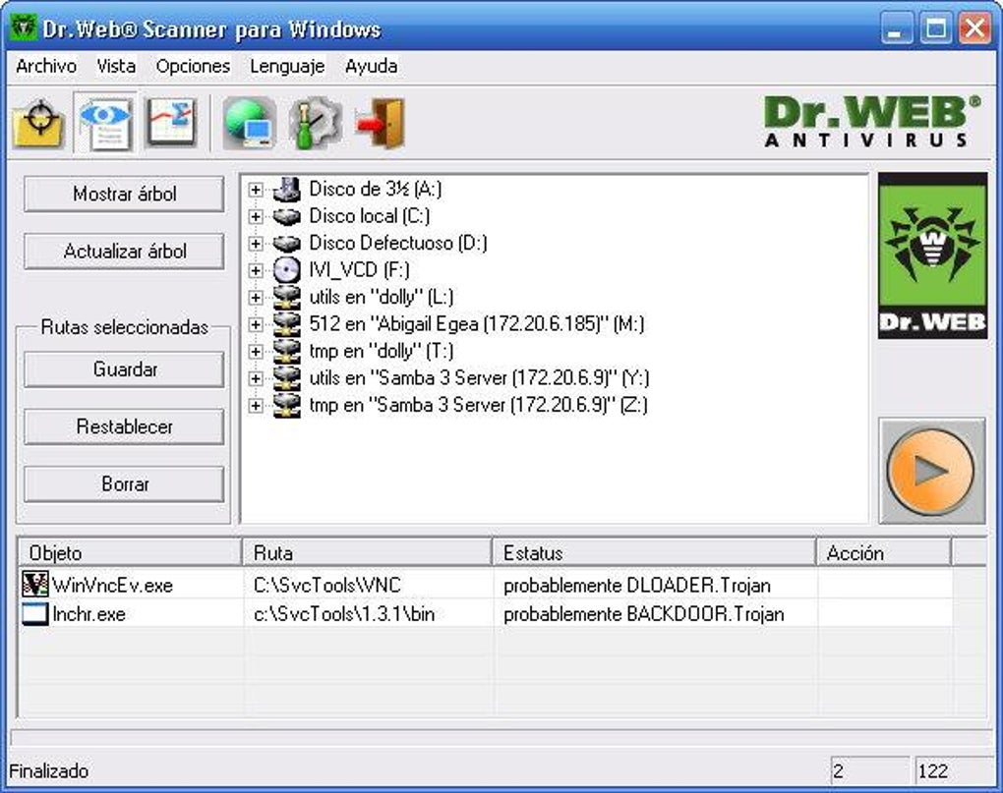Click the Dr.WEB spider logo image
This screenshot has width=1003, height=793.
point(932,255)
